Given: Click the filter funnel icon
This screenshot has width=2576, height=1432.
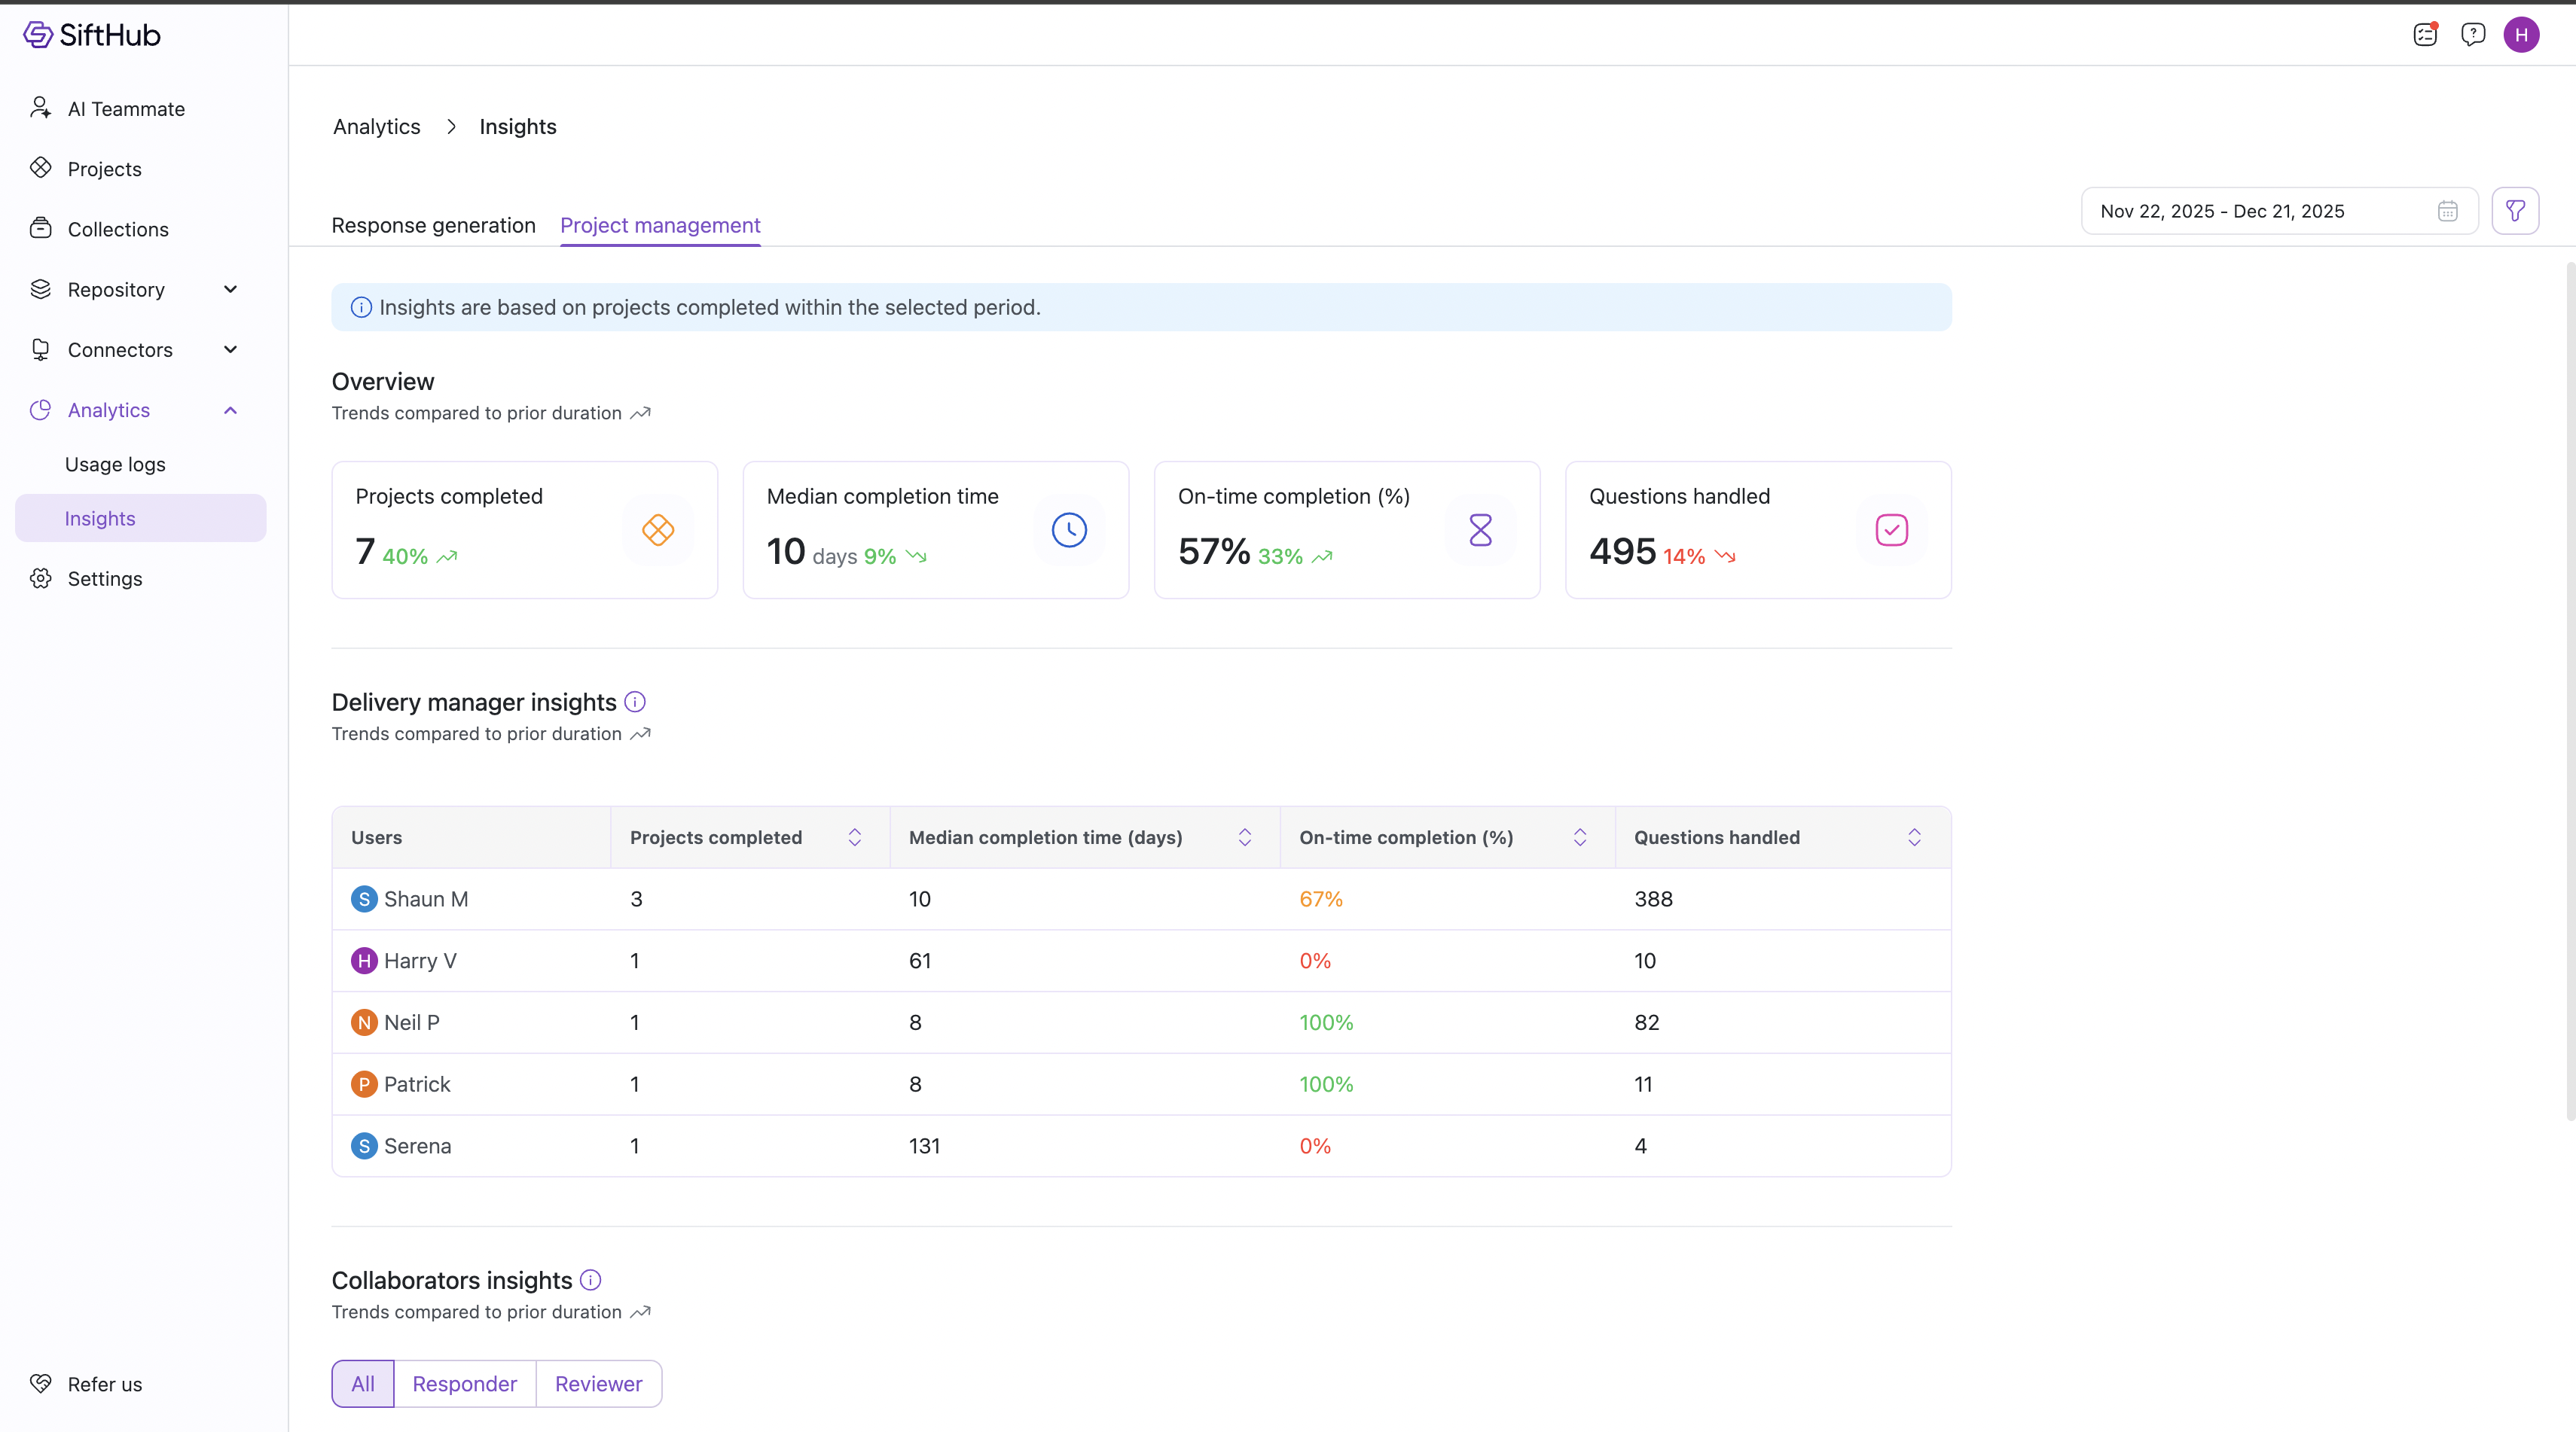Looking at the screenshot, I should 2514,211.
